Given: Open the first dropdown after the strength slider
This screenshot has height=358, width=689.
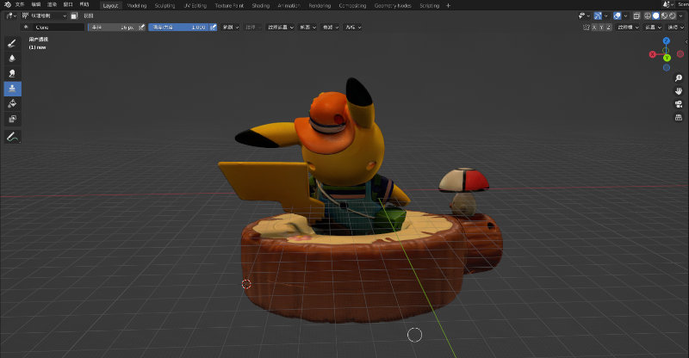Looking at the screenshot, I should (x=230, y=28).
